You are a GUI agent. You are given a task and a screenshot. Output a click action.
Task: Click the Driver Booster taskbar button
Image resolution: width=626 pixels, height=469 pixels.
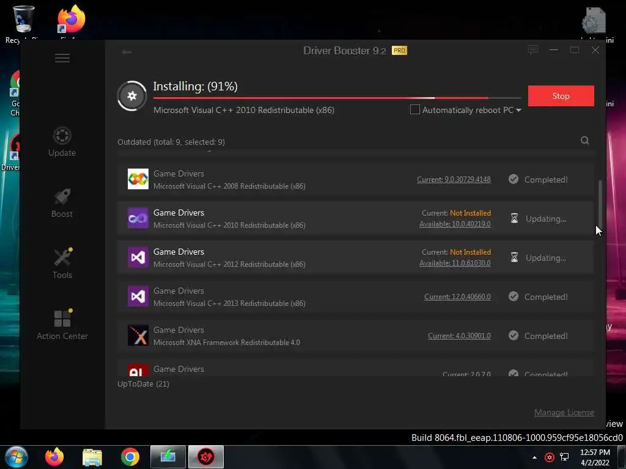pos(206,457)
